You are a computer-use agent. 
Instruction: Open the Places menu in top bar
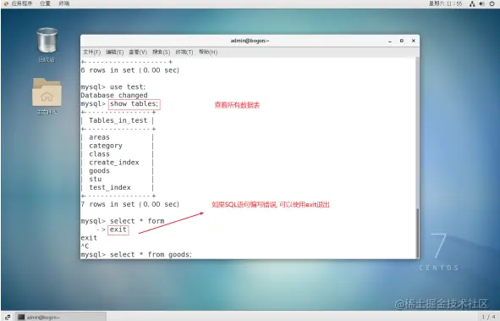tap(46, 3)
